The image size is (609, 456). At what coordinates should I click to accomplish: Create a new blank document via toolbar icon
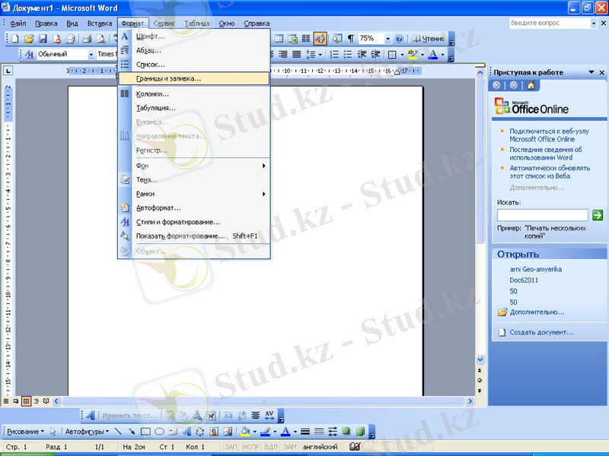[x=14, y=39]
